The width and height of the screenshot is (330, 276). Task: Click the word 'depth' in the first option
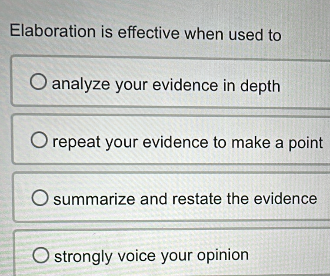tap(260, 86)
